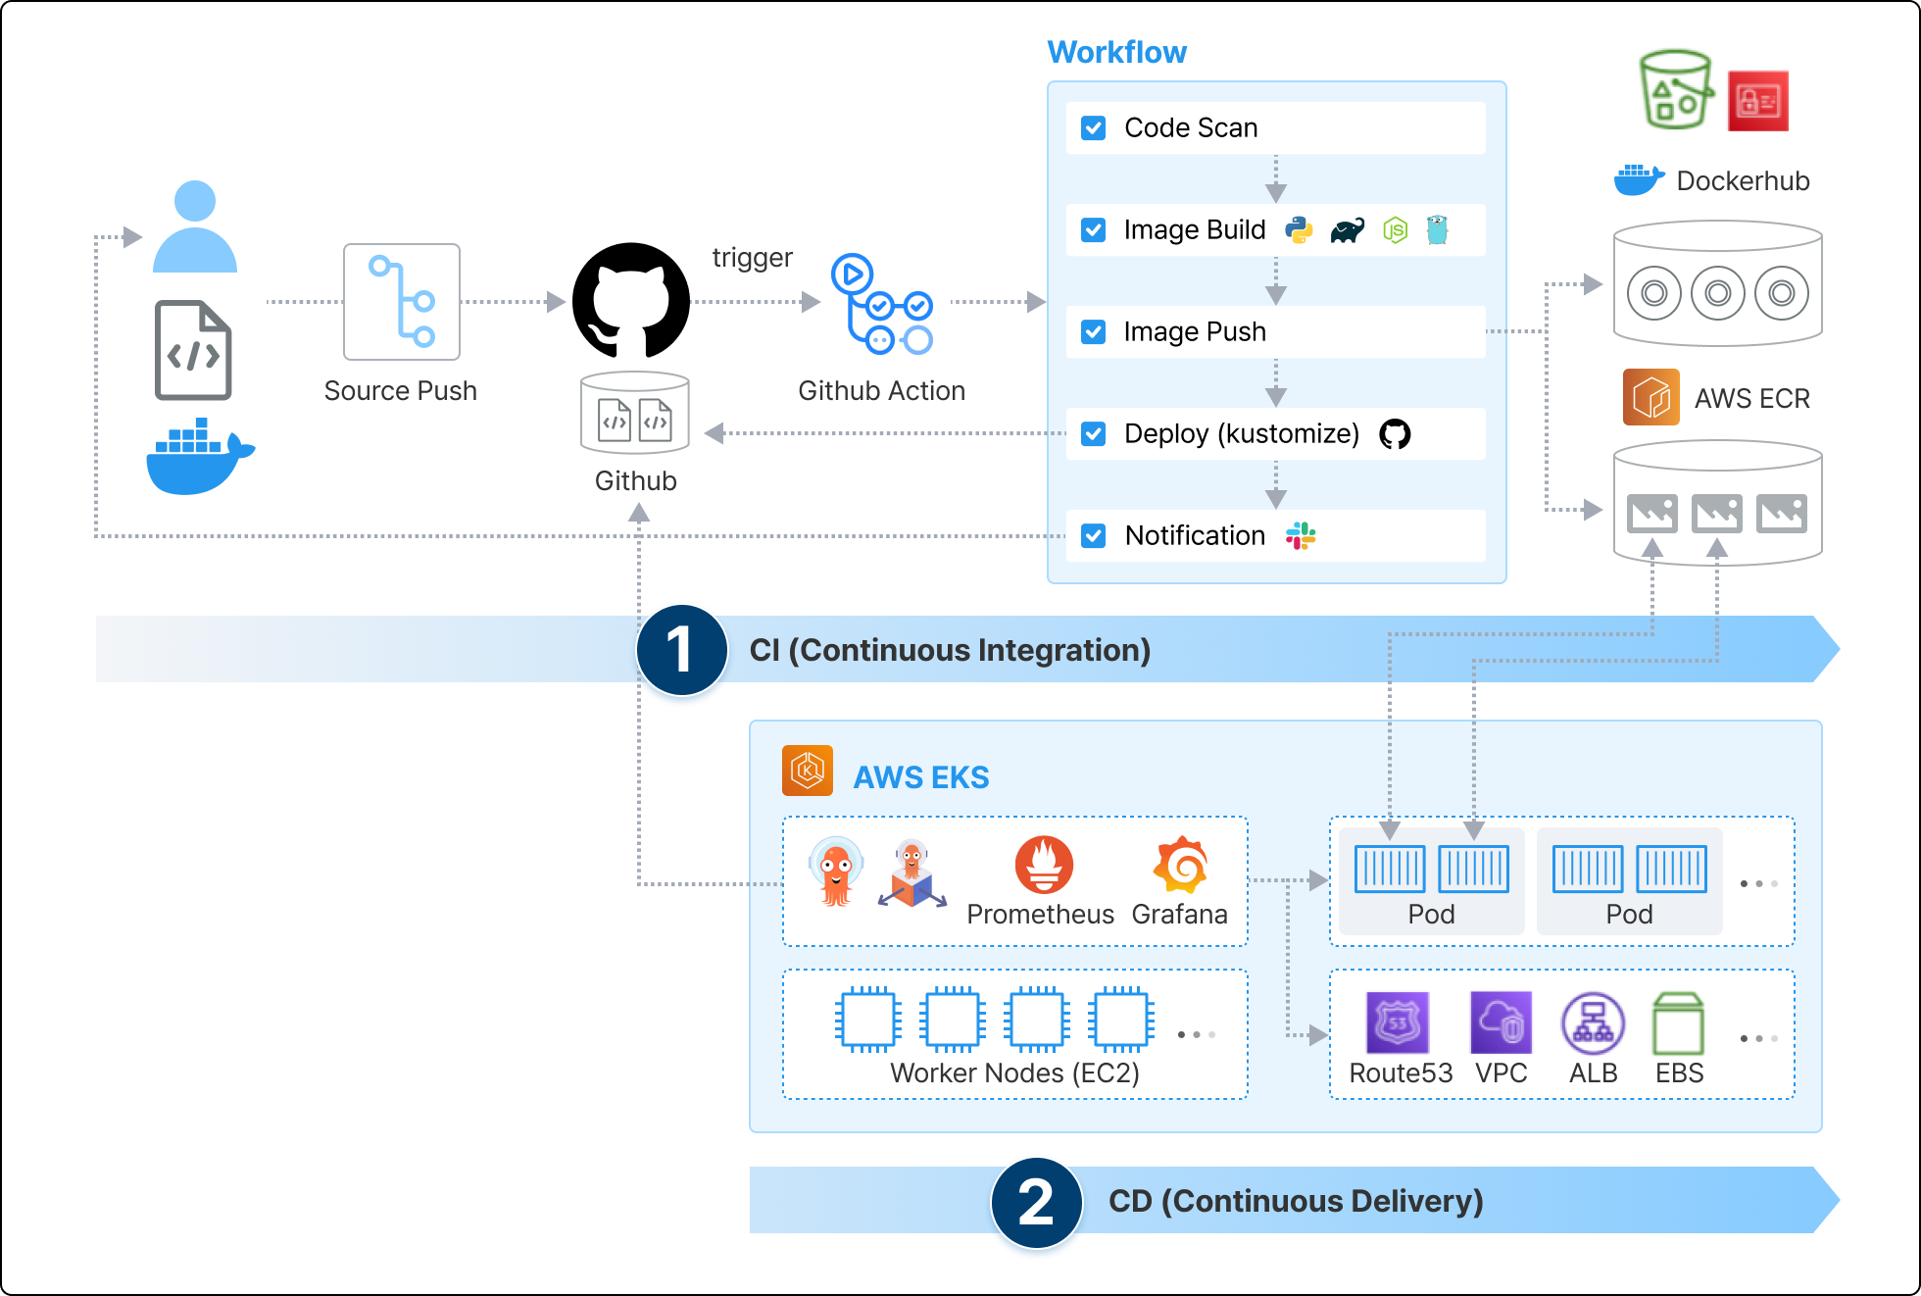The width and height of the screenshot is (1921, 1296).
Task: Click the second Pod container group
Action: tap(1629, 880)
